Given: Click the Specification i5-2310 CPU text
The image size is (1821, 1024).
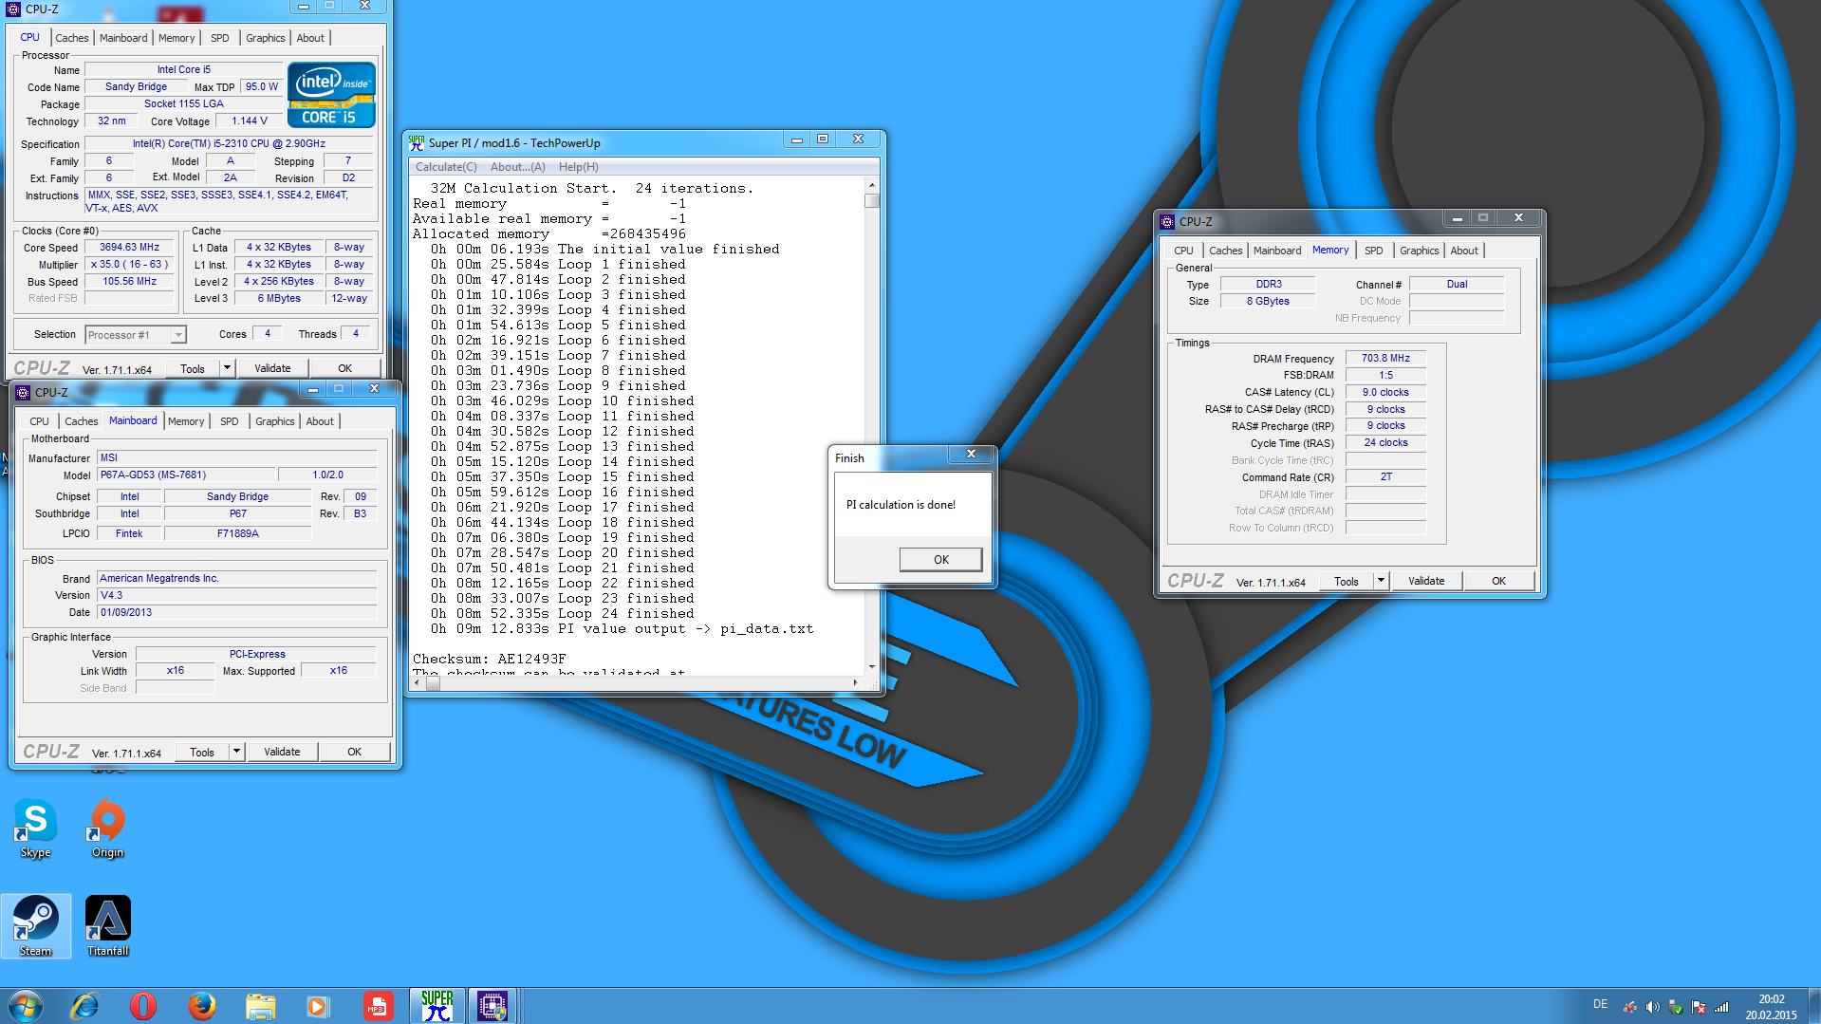Looking at the screenshot, I should (x=229, y=143).
